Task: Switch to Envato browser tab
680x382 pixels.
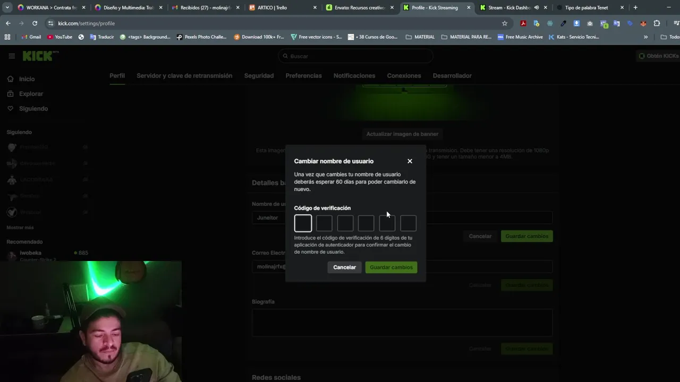Action: click(x=360, y=7)
